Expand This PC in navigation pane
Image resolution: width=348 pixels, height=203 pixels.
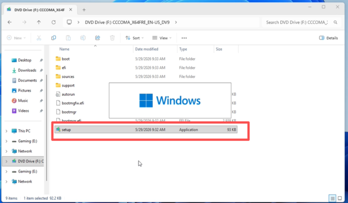coord(7,131)
